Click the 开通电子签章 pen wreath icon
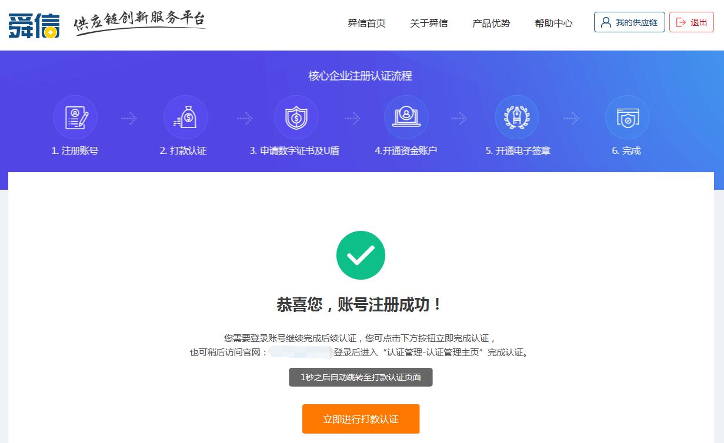 [517, 118]
